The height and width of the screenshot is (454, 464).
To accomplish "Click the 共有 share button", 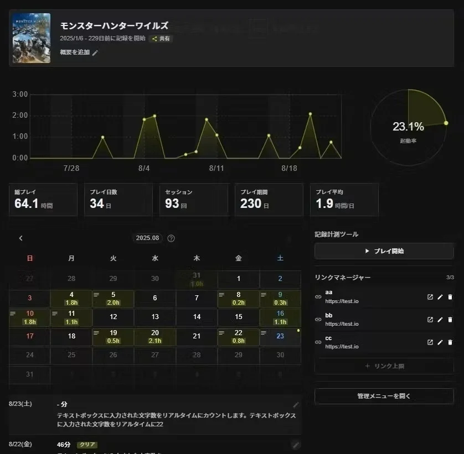I will [161, 39].
